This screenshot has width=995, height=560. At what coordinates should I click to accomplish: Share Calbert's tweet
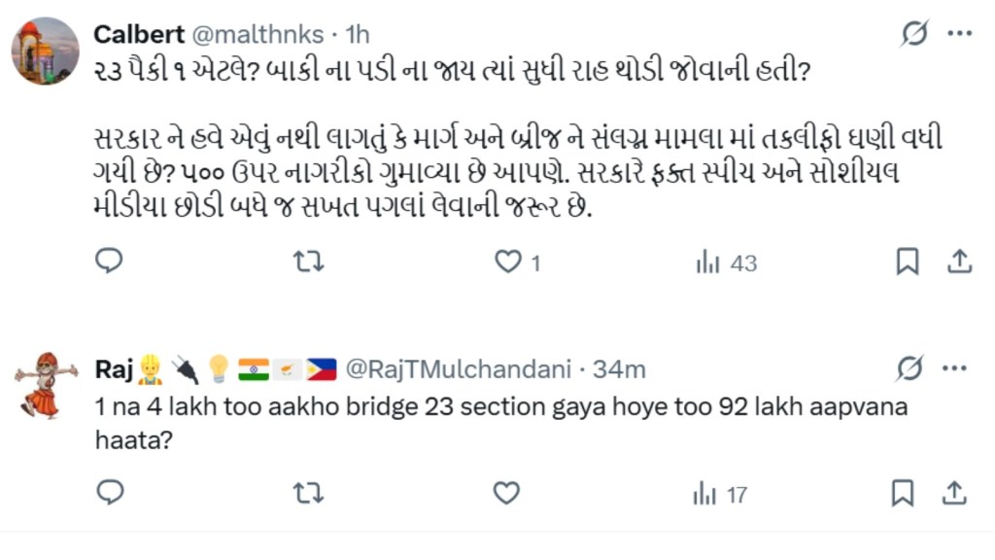click(x=960, y=262)
